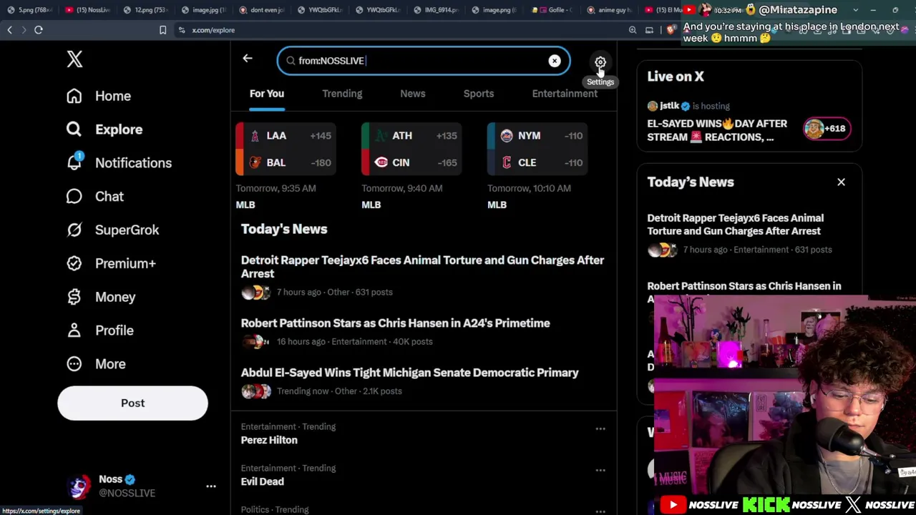Switch to the News tab
The width and height of the screenshot is (916, 515).
[413, 94]
